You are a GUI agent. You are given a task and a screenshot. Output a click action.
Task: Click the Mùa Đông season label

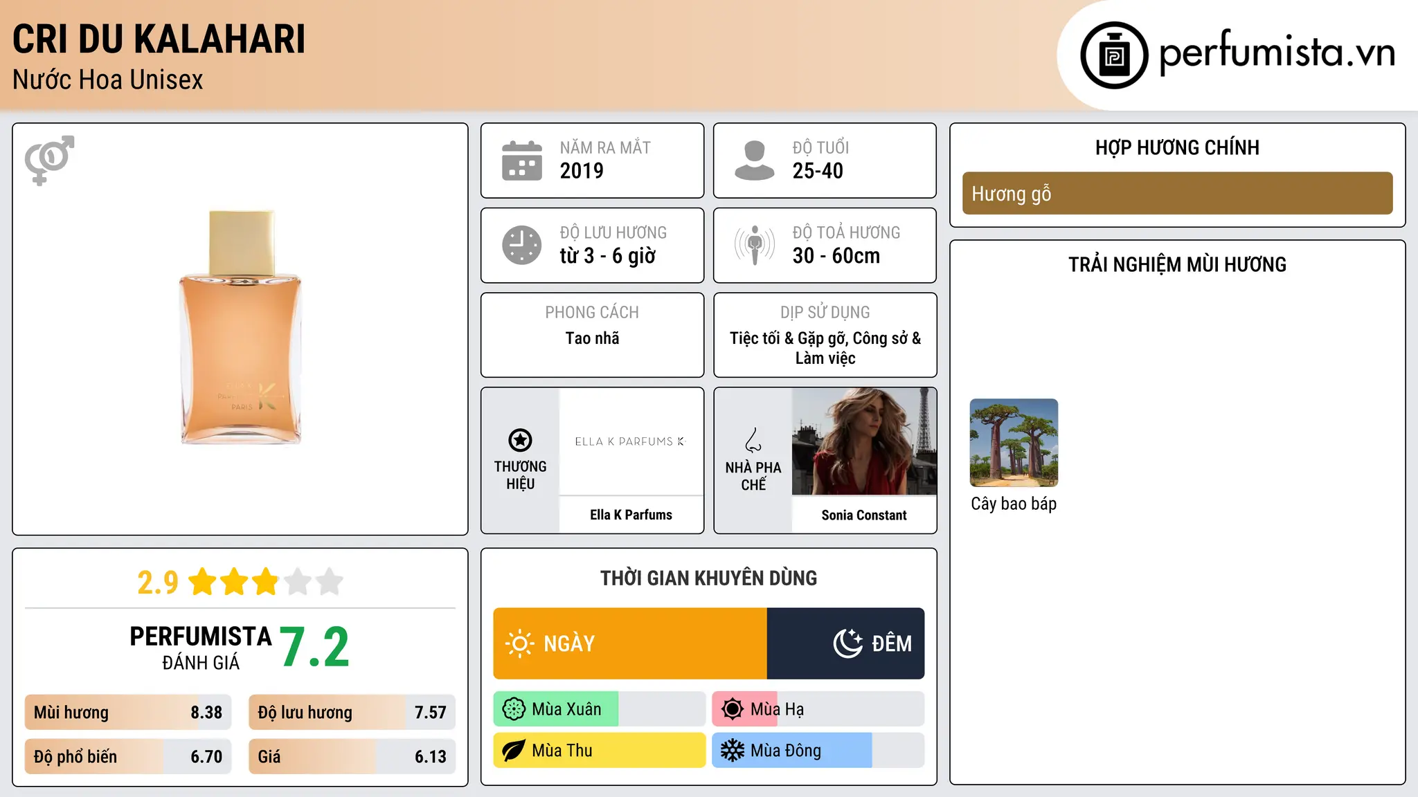tap(786, 751)
